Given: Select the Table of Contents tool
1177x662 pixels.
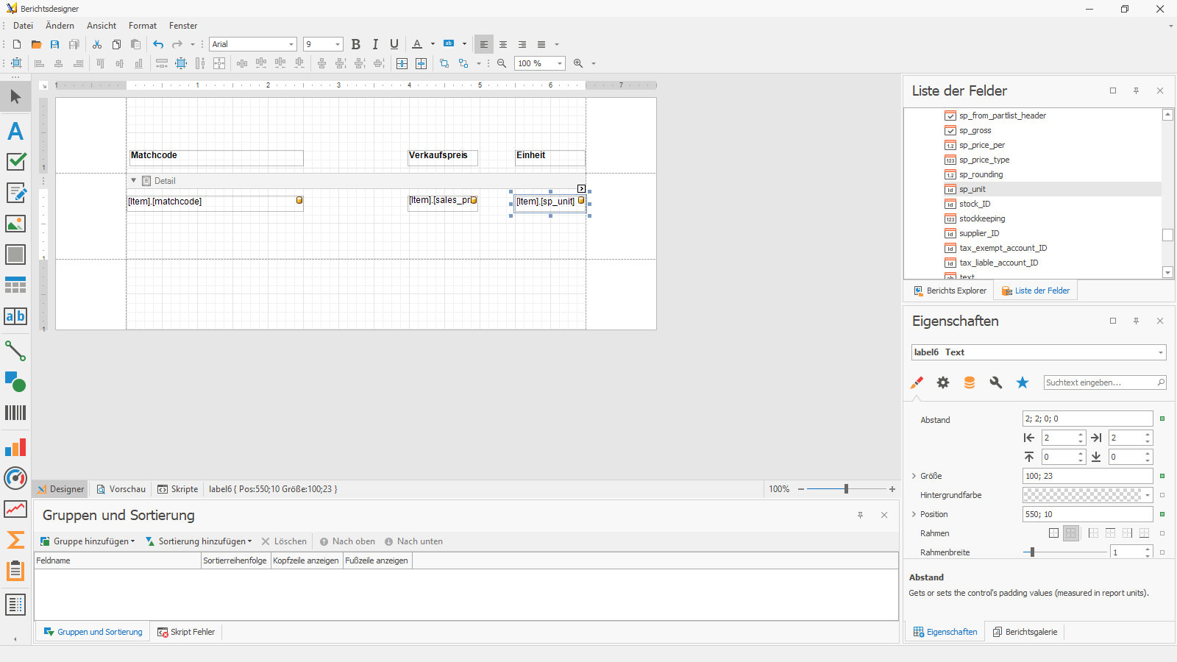Looking at the screenshot, I should click(15, 605).
